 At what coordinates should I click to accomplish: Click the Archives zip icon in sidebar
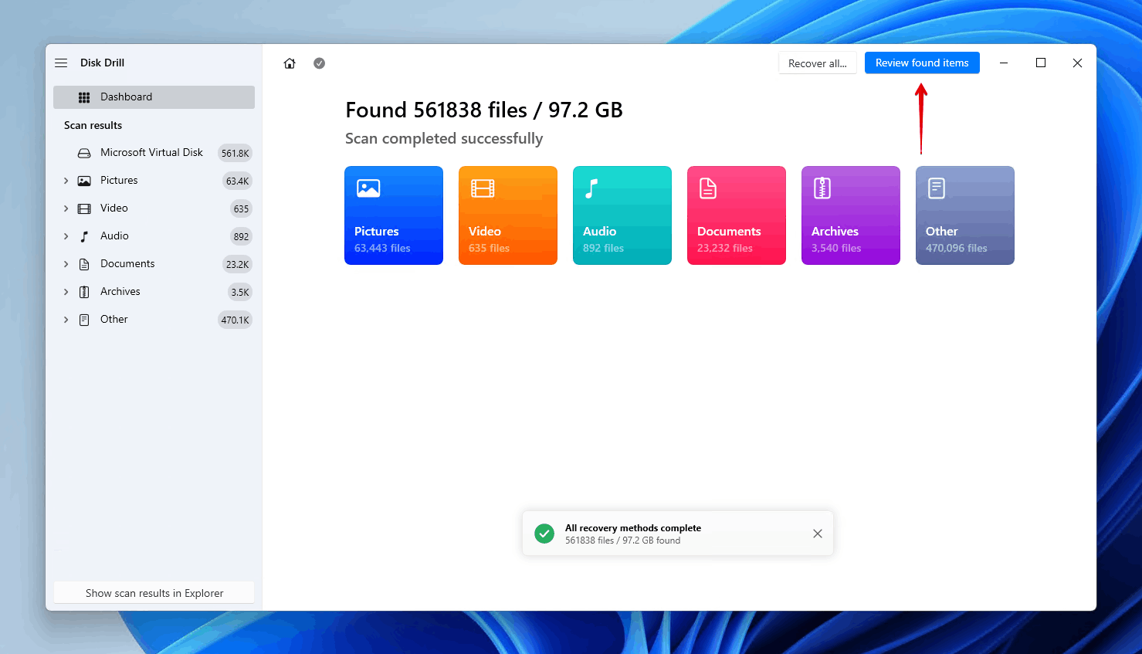(x=84, y=292)
